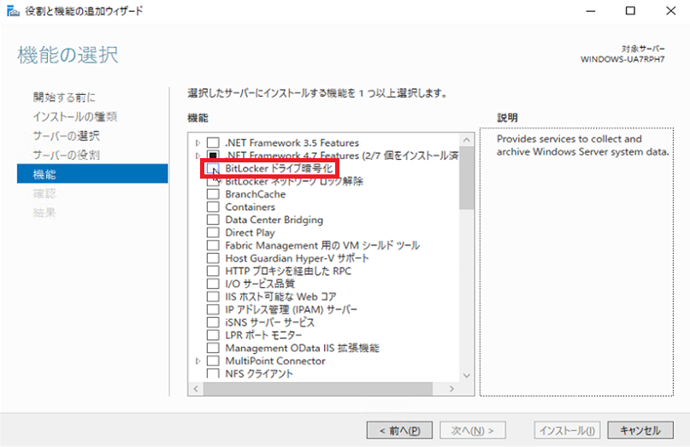Enable the BitLocker ドライブ暗号化 checkbox
Image resolution: width=690 pixels, height=447 pixels.
[x=213, y=169]
